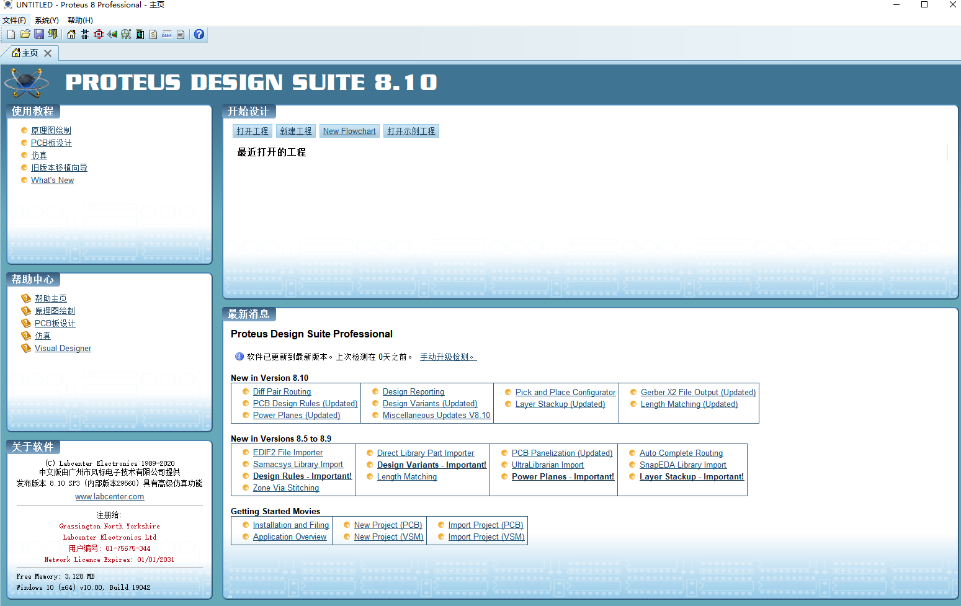The height and width of the screenshot is (606, 961).
Task: Click the 打开示例工程 button
Action: [411, 131]
